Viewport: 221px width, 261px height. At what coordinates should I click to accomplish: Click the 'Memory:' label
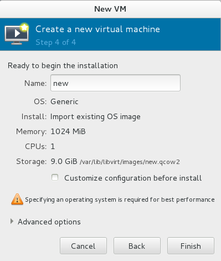(x=31, y=132)
